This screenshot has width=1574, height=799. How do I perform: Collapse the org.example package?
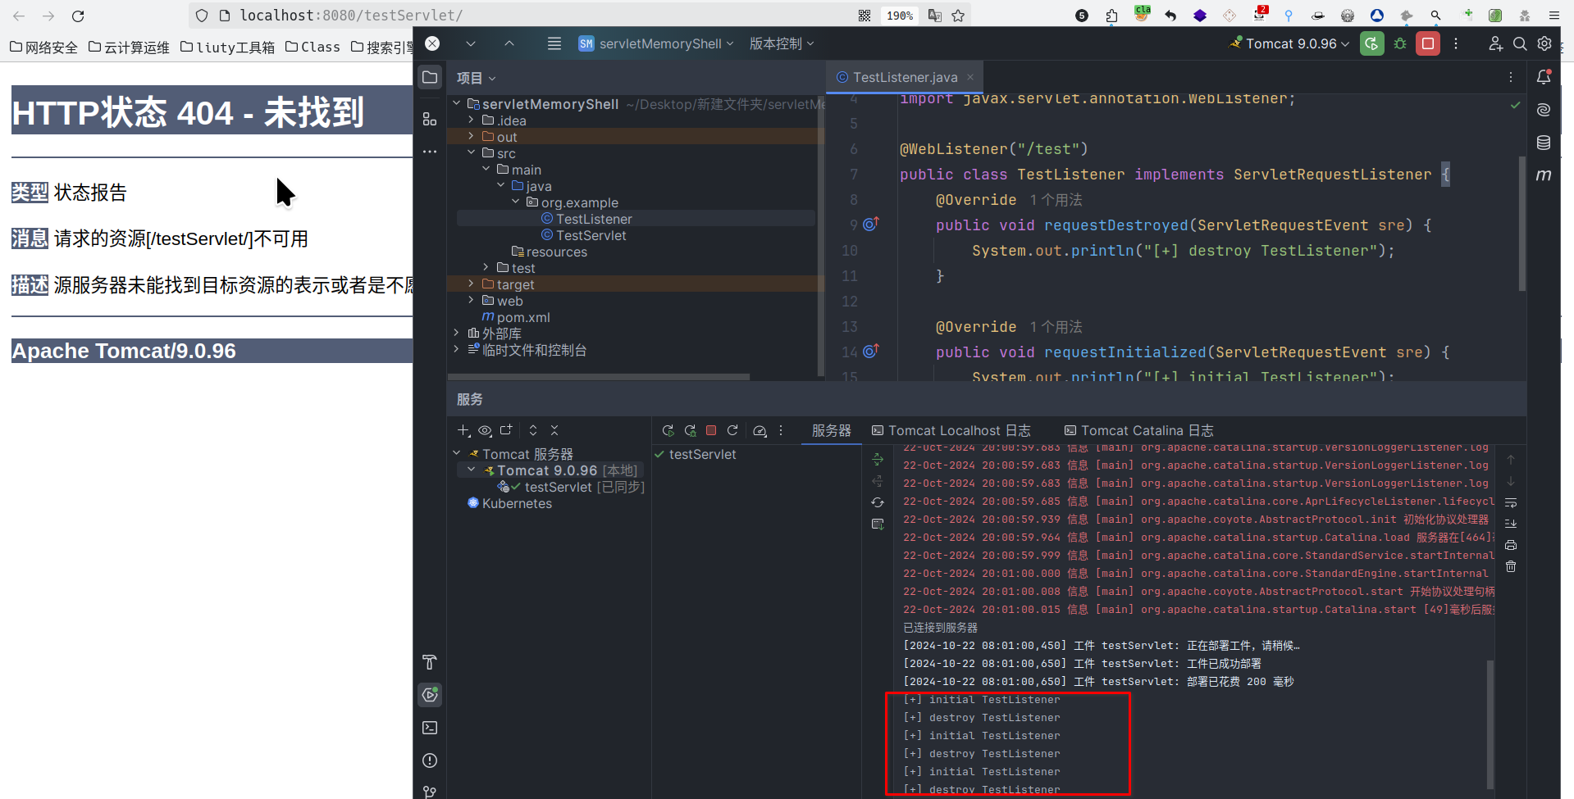coord(516,202)
